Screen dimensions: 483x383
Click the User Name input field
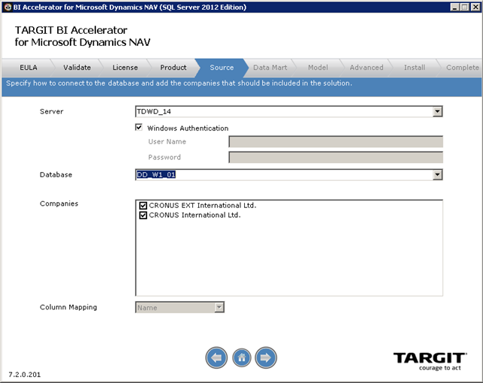pos(336,142)
